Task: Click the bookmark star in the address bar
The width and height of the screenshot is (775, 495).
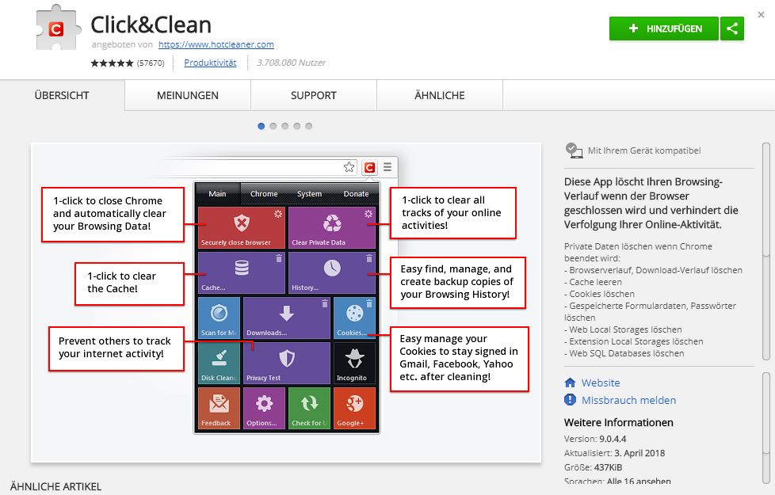Action: [x=349, y=167]
